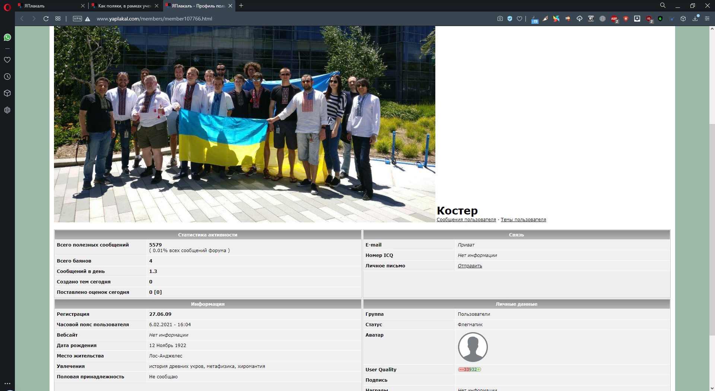Open History clock in the Opera sidebar
The height and width of the screenshot is (391, 715).
[7, 76]
